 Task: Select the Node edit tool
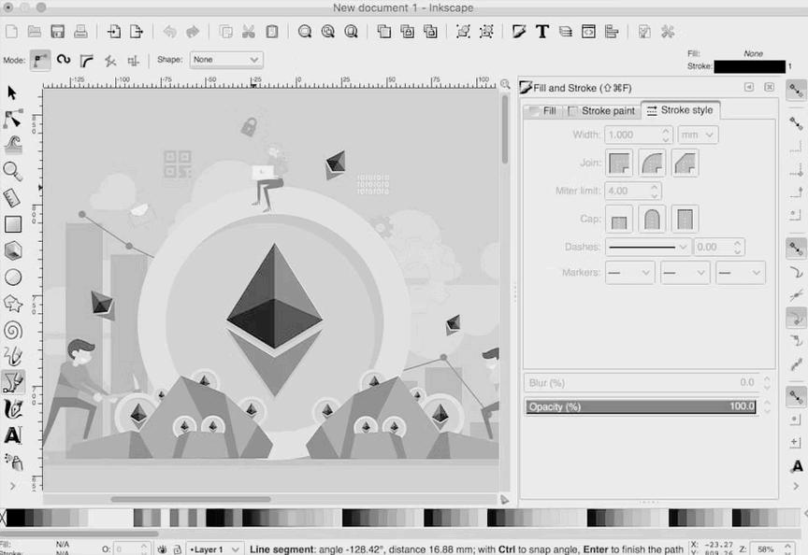tap(12, 119)
